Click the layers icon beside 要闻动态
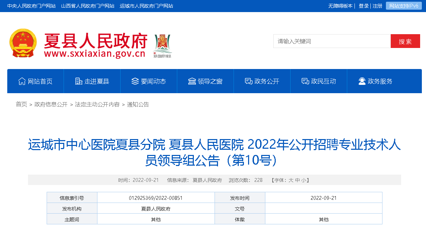426x225 pixels. 135,81
